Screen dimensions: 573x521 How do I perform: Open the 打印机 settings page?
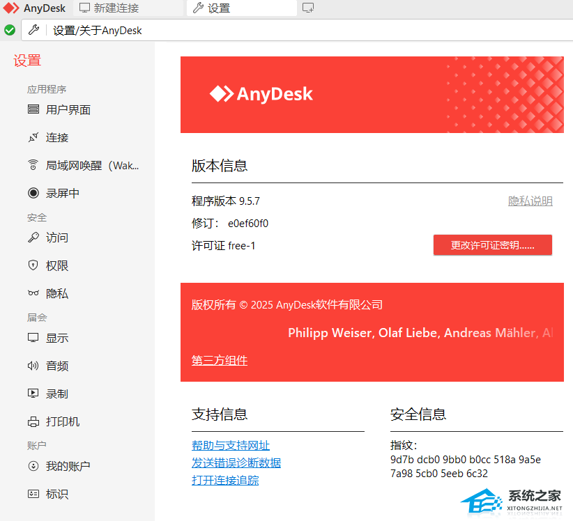click(63, 421)
